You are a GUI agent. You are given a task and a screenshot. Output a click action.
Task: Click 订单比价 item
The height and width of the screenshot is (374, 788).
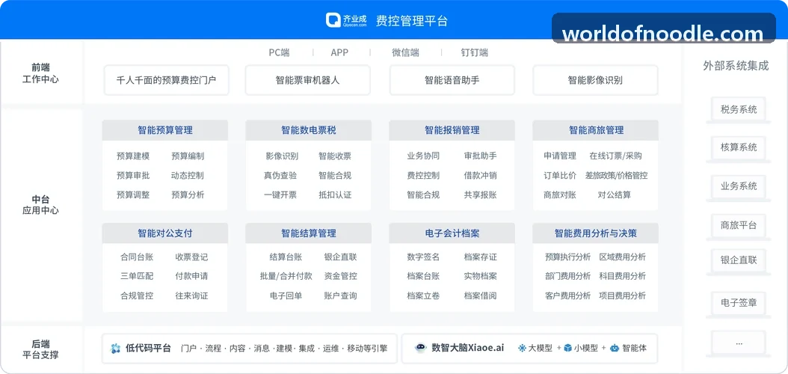click(x=560, y=176)
